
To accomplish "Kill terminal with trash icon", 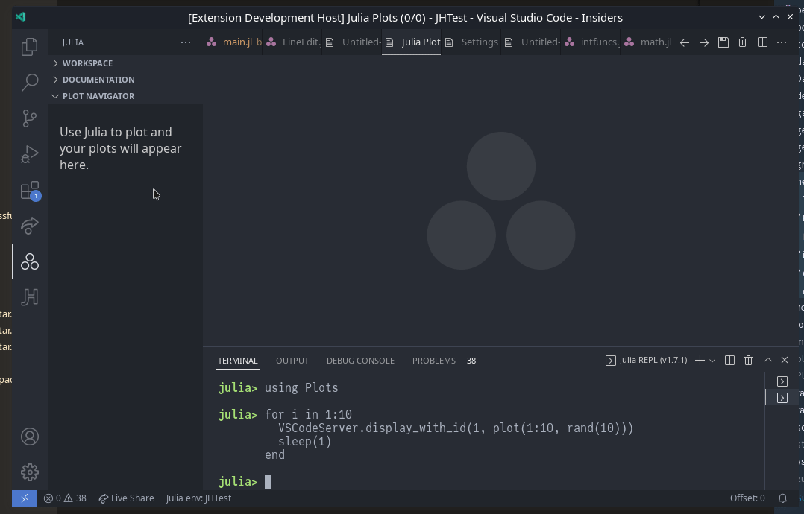I will coord(748,361).
